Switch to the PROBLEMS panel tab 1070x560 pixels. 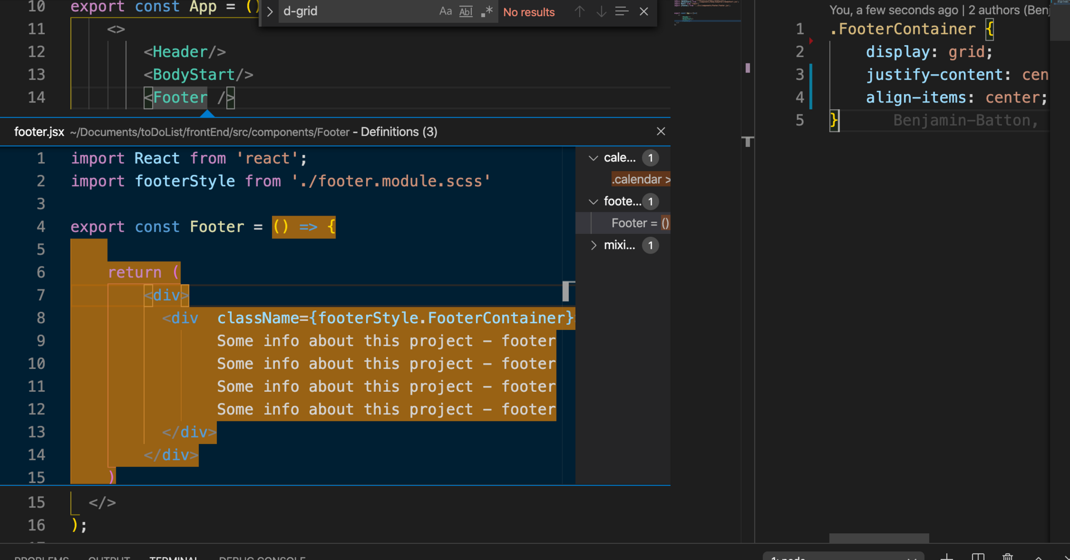point(41,557)
